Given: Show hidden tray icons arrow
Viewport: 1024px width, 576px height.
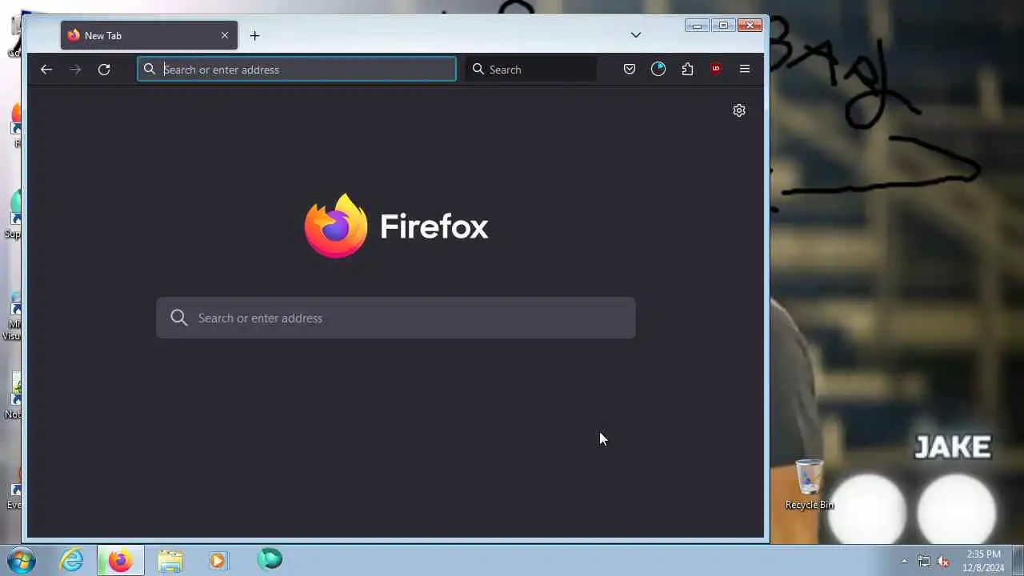Looking at the screenshot, I should pos(904,561).
